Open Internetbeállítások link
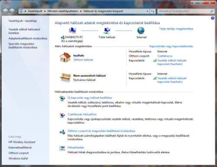 (x=20, y=148)
